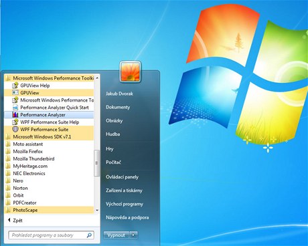Collapse the Microsoft Windows Performance Toolkit folder
308x246 pixels.
49,78
